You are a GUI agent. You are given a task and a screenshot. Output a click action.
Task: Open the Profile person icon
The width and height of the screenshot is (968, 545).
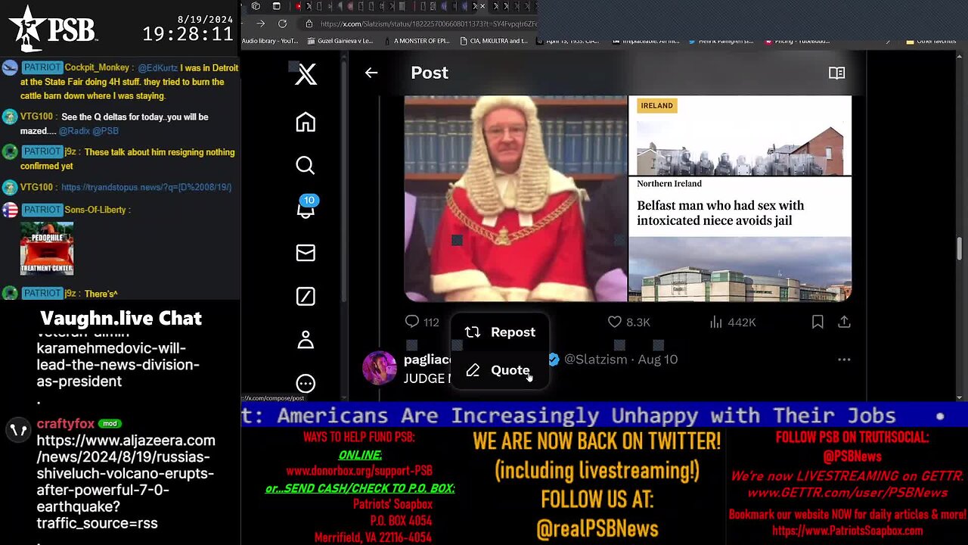(x=306, y=340)
